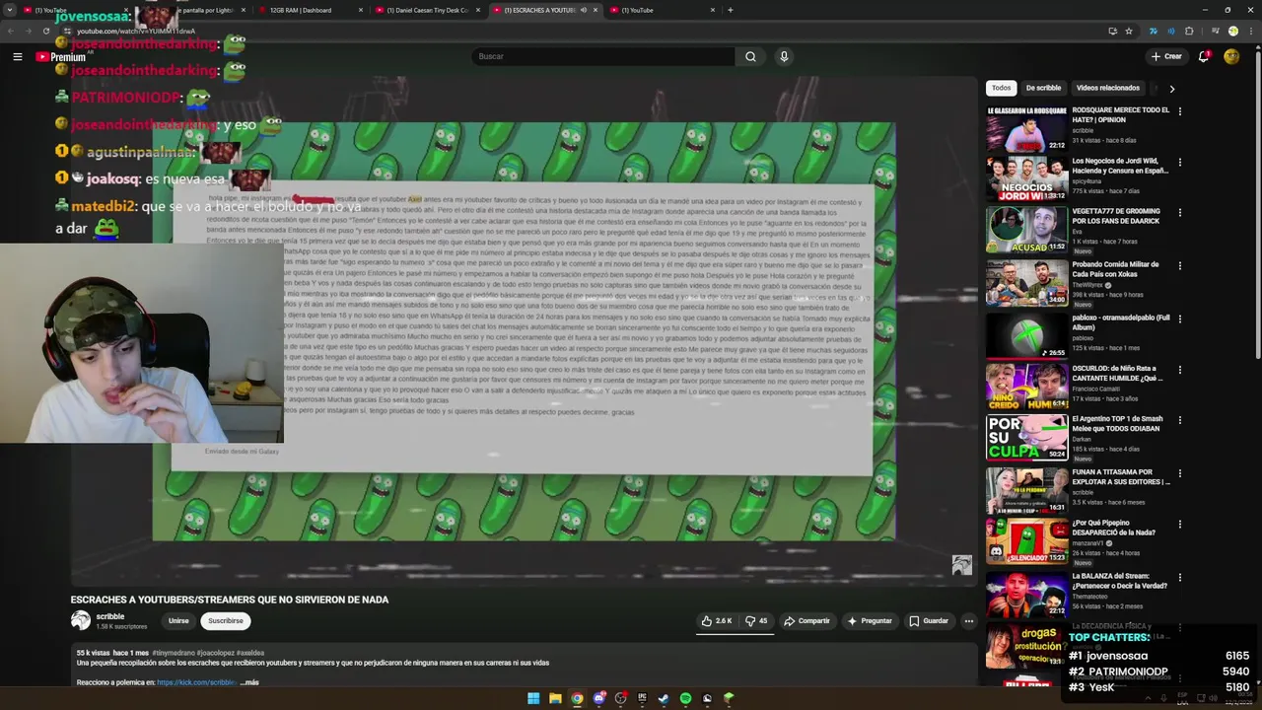Click the search magnifying glass button
Image resolution: width=1262 pixels, height=710 pixels.
coord(750,56)
